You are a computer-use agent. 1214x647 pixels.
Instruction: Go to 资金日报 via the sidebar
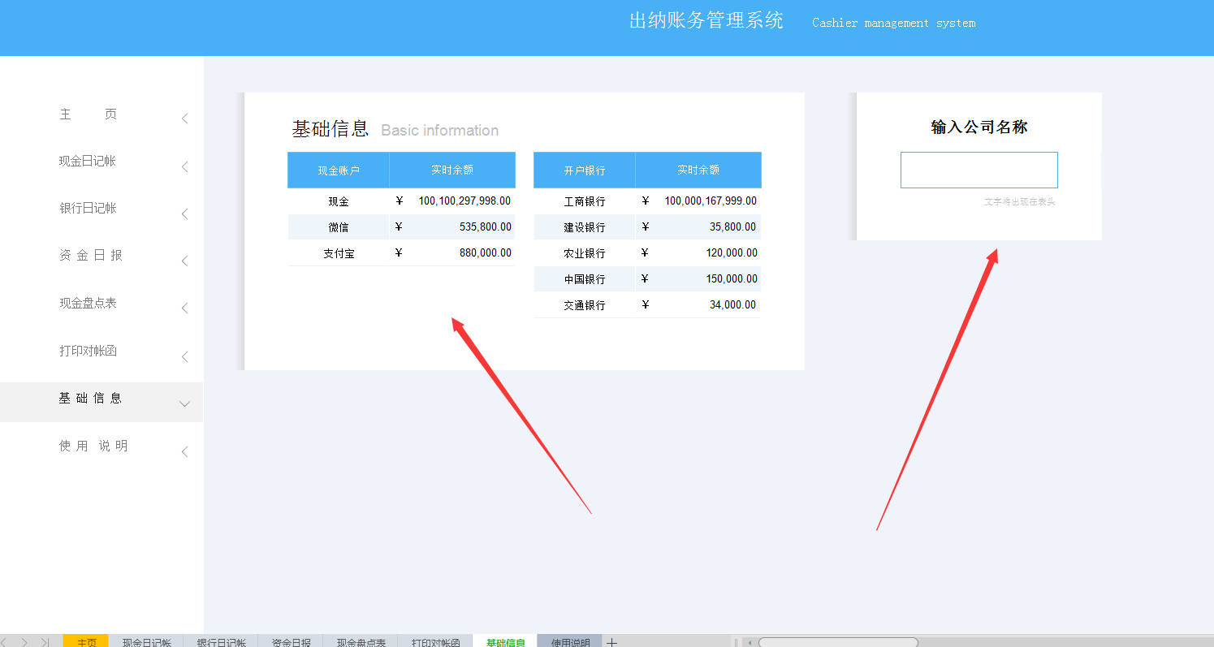pyautogui.click(x=92, y=255)
